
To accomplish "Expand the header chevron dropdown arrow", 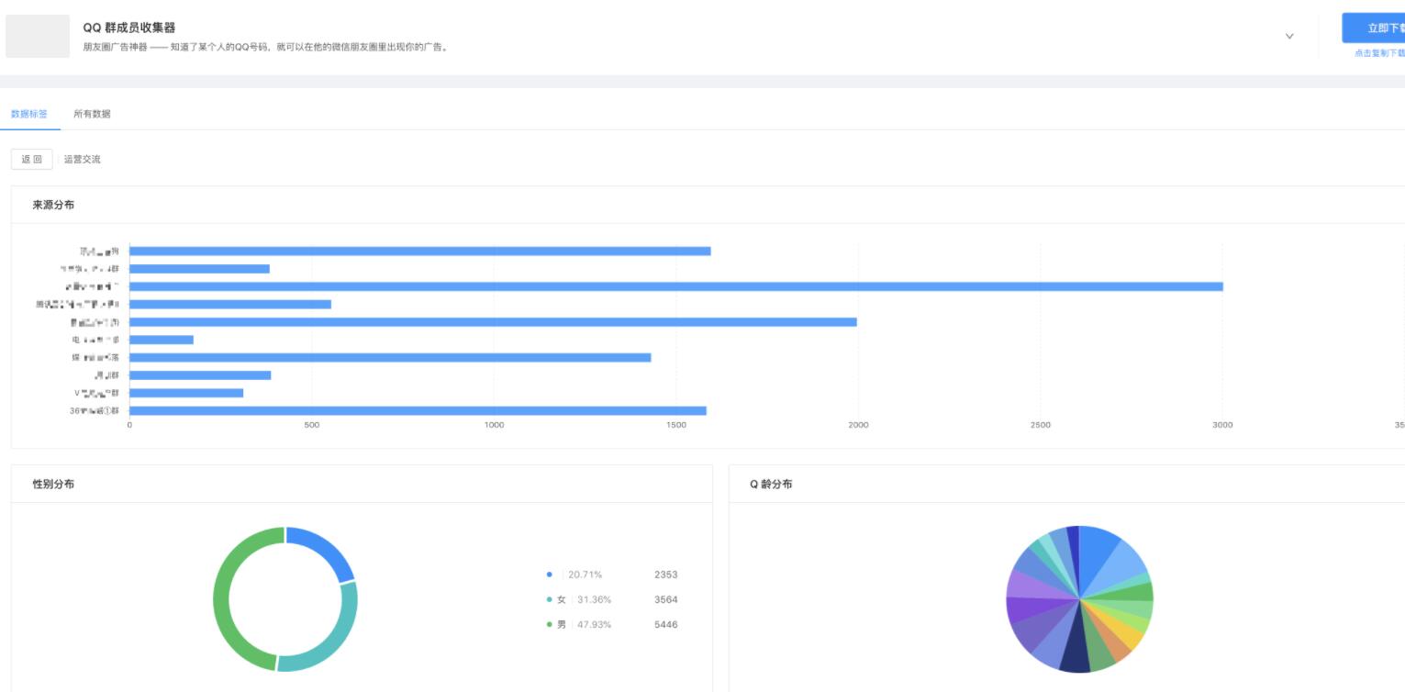I will [x=1289, y=37].
